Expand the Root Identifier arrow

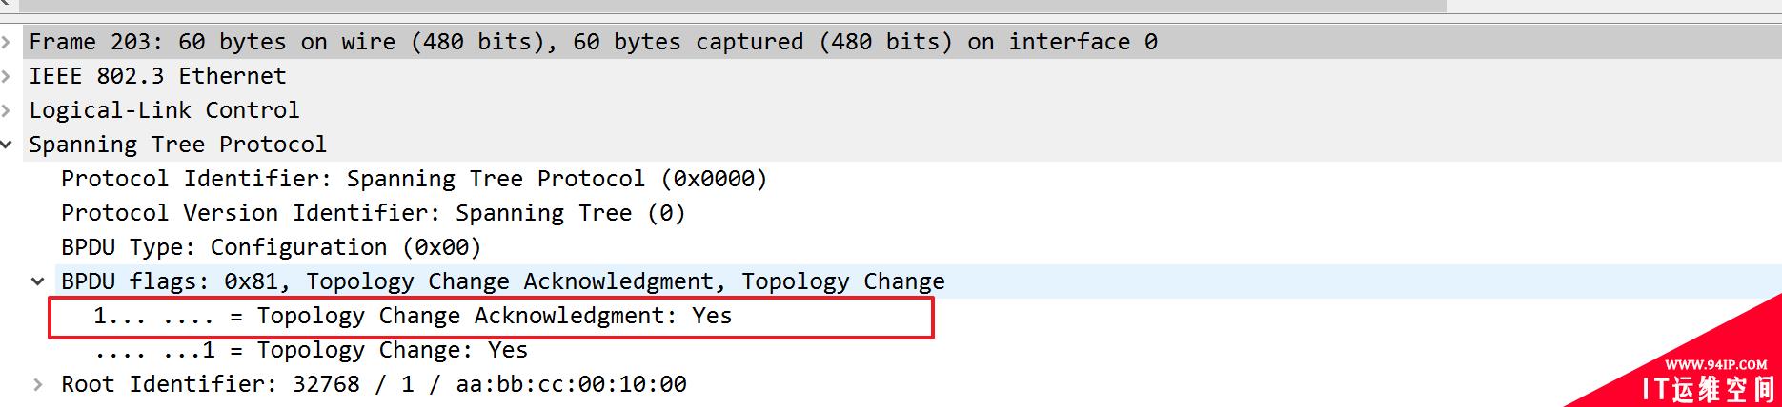(x=38, y=384)
